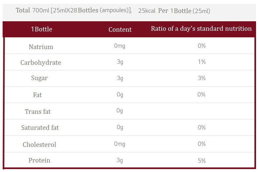Click the 3% ratio for Sugar

coord(202,78)
